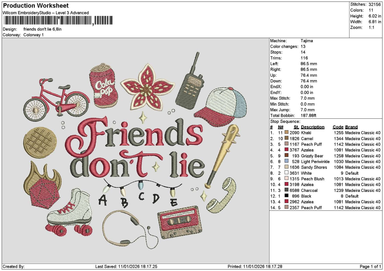Select the Azalea swatch with 2962 stitches

(x=286, y=202)
